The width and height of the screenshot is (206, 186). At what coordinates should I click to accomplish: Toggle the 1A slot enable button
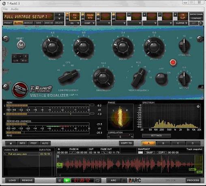tap(67, 15)
